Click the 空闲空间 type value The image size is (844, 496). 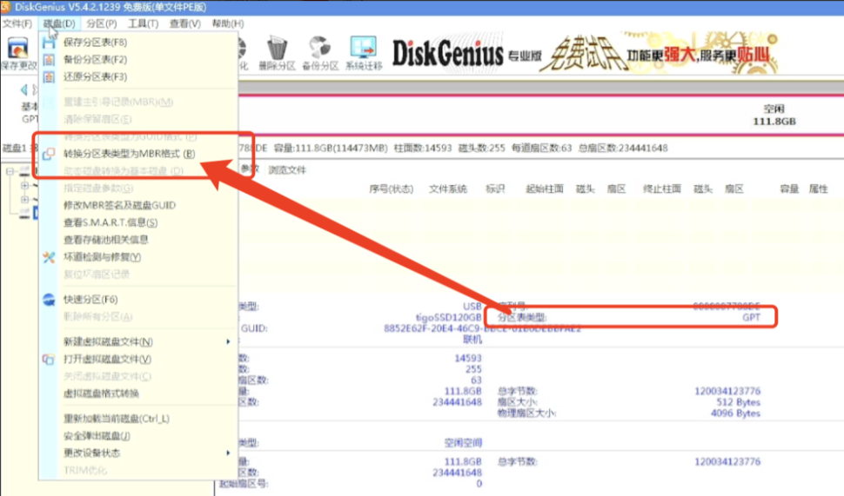pos(463,443)
